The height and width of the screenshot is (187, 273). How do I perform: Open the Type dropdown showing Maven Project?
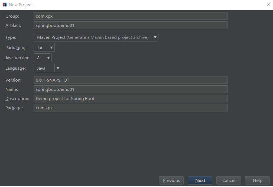[x=96, y=37]
